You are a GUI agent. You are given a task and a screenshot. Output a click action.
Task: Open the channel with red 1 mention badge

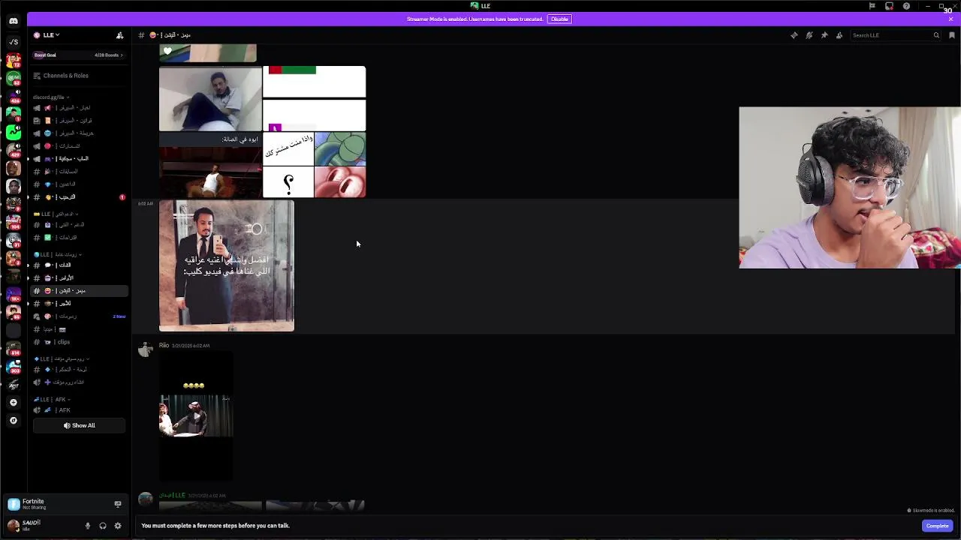[x=78, y=197]
